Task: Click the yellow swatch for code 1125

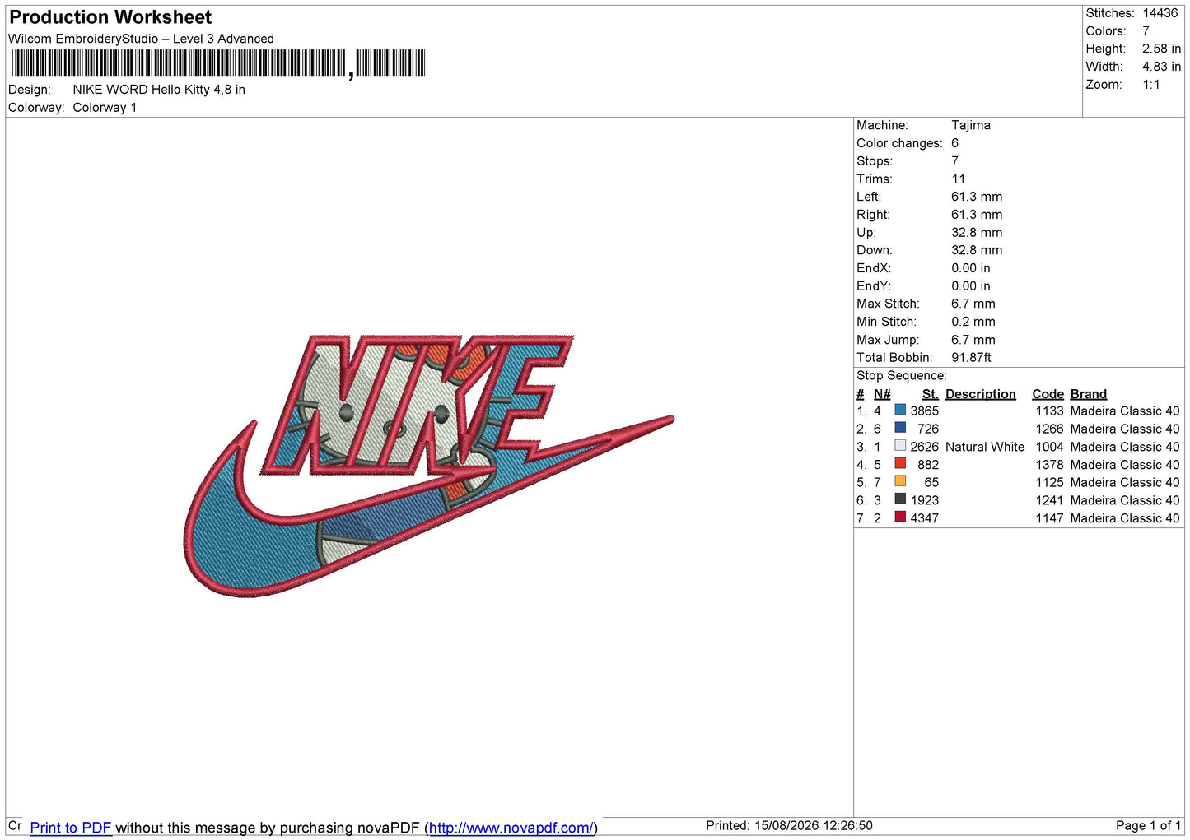Action: (x=900, y=481)
